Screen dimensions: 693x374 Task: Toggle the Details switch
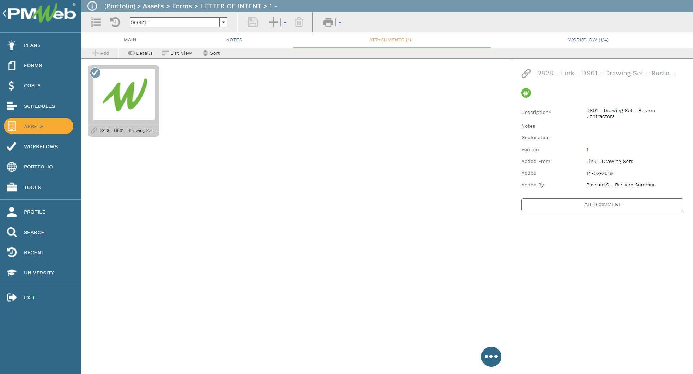click(x=131, y=53)
